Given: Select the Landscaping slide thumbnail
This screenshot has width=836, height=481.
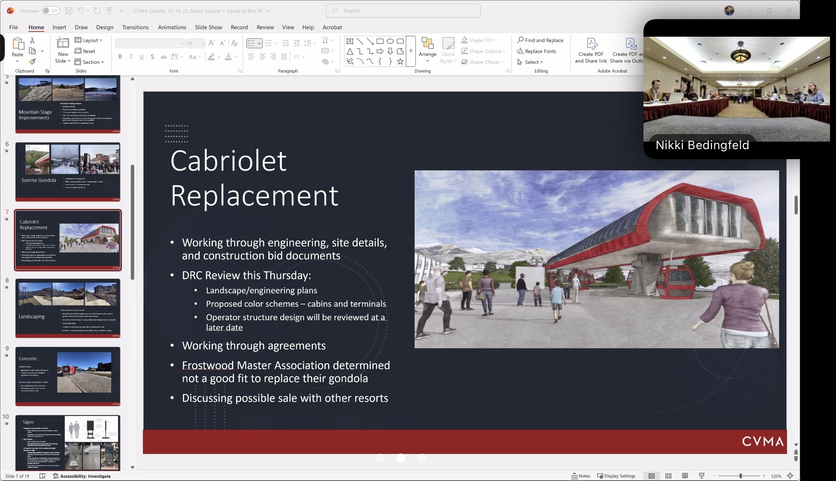Looking at the screenshot, I should tap(68, 308).
